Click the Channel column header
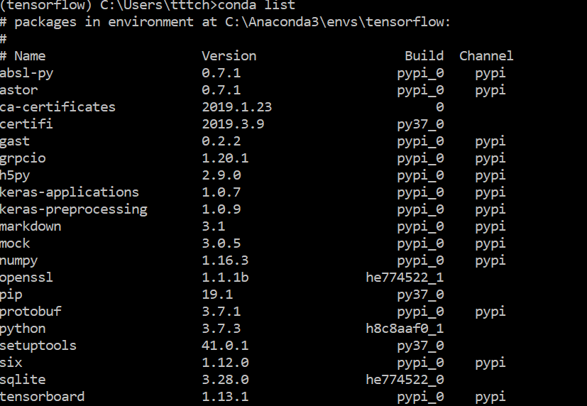Image resolution: width=587 pixels, height=406 pixels. tap(486, 56)
